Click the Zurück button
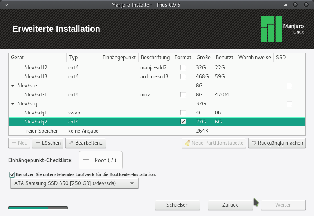Screen dimensions: 314x216 pos(230,205)
